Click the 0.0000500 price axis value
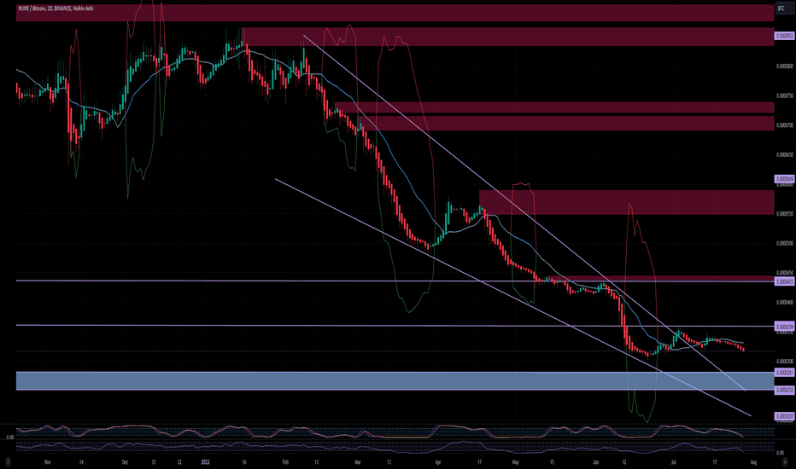 (x=785, y=243)
